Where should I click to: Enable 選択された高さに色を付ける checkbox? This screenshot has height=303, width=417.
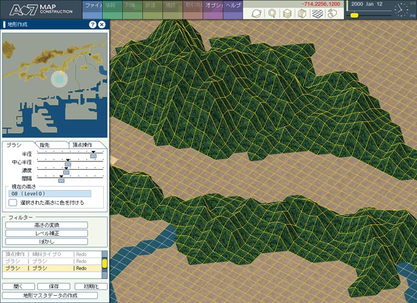[12, 202]
